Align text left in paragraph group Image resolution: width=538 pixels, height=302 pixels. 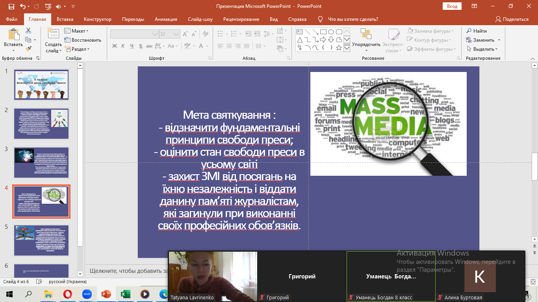click(x=221, y=46)
